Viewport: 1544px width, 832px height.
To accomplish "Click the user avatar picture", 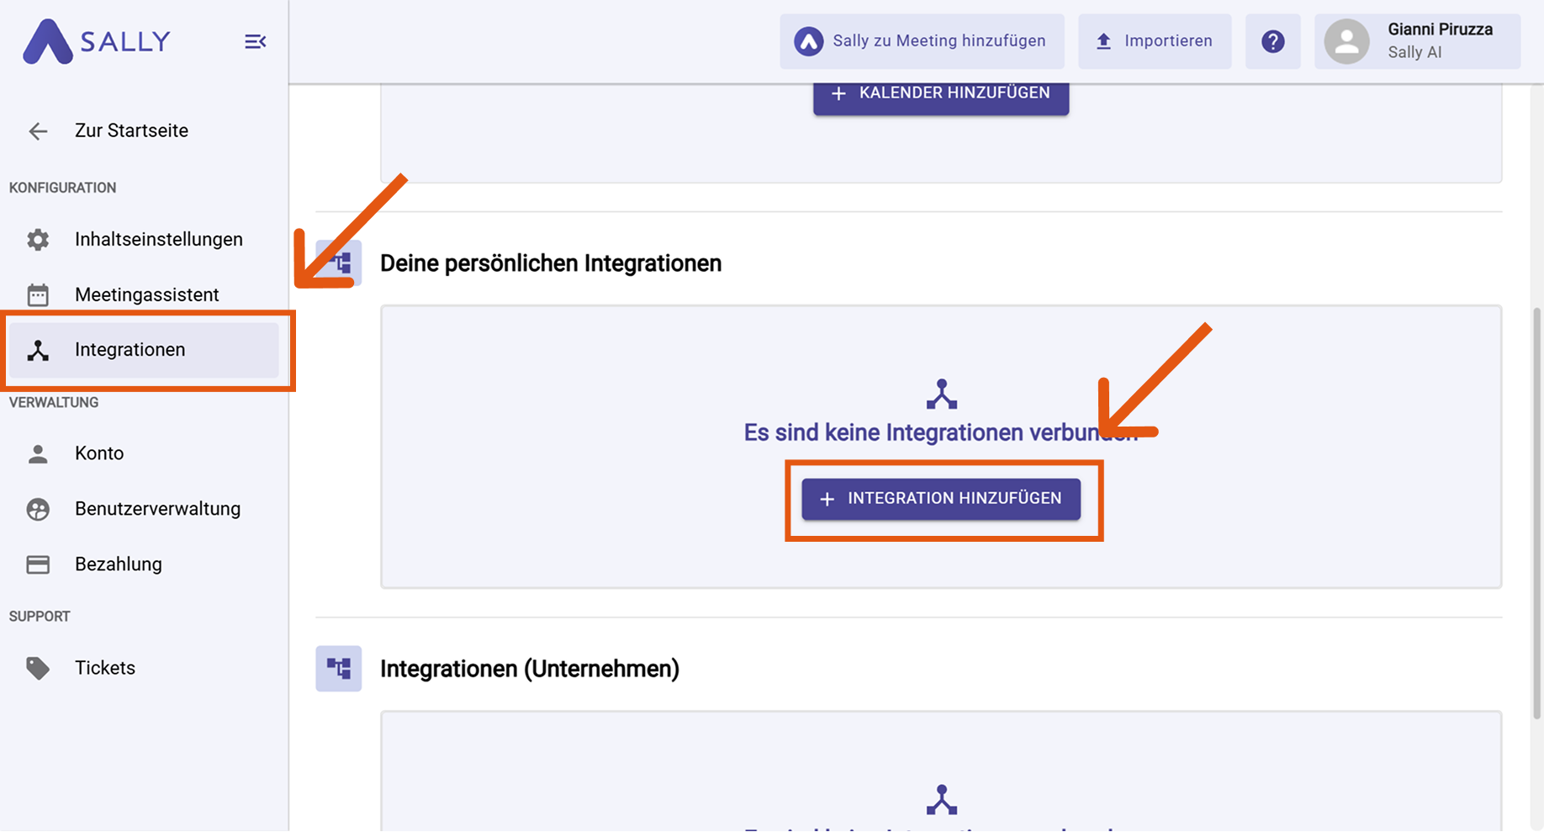I will (1346, 41).
